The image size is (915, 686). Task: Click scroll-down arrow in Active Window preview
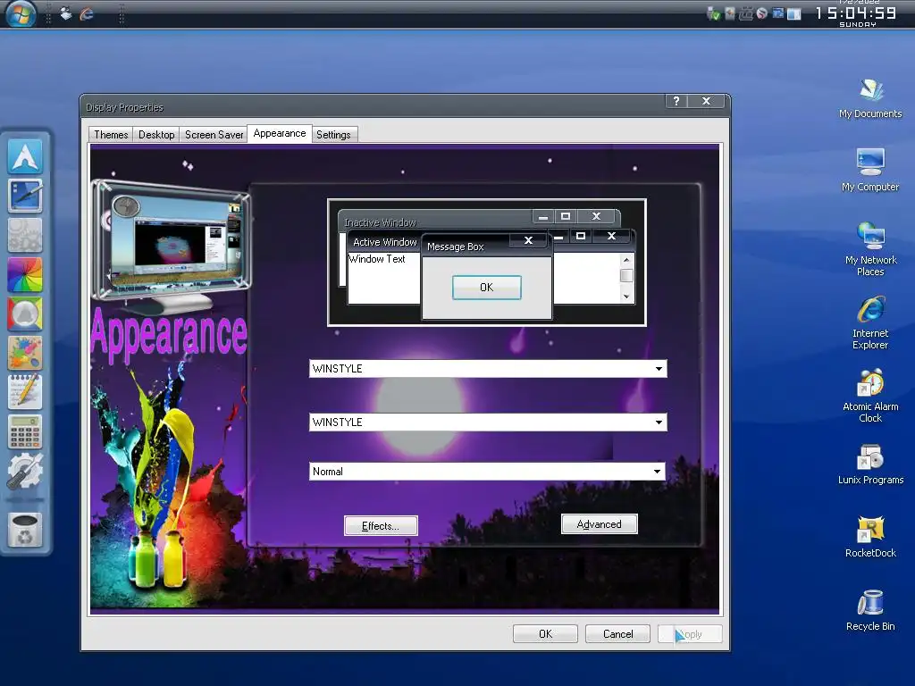click(x=626, y=297)
